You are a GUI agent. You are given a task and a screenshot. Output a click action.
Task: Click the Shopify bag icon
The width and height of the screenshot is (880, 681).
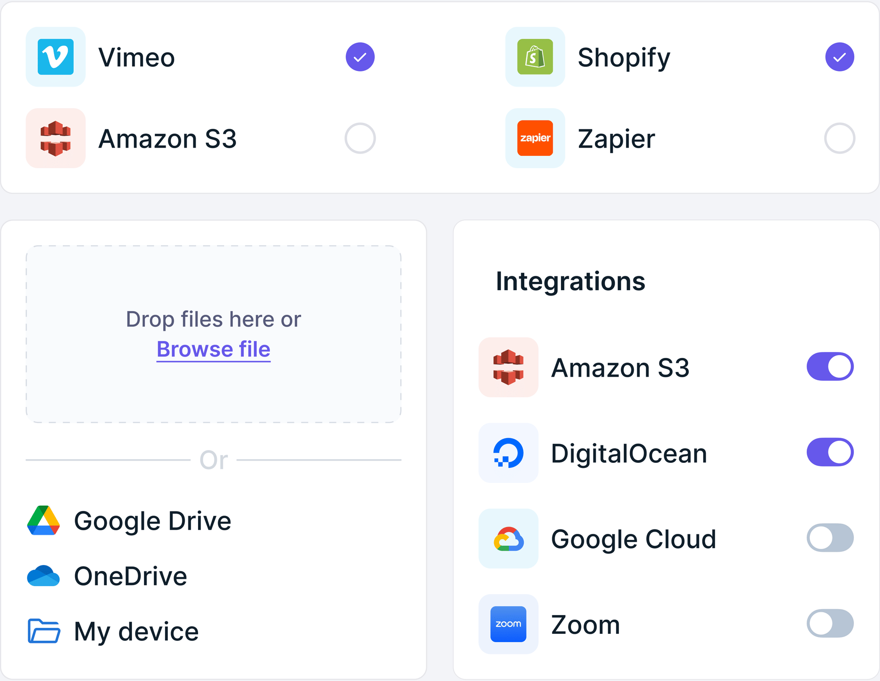tap(535, 57)
